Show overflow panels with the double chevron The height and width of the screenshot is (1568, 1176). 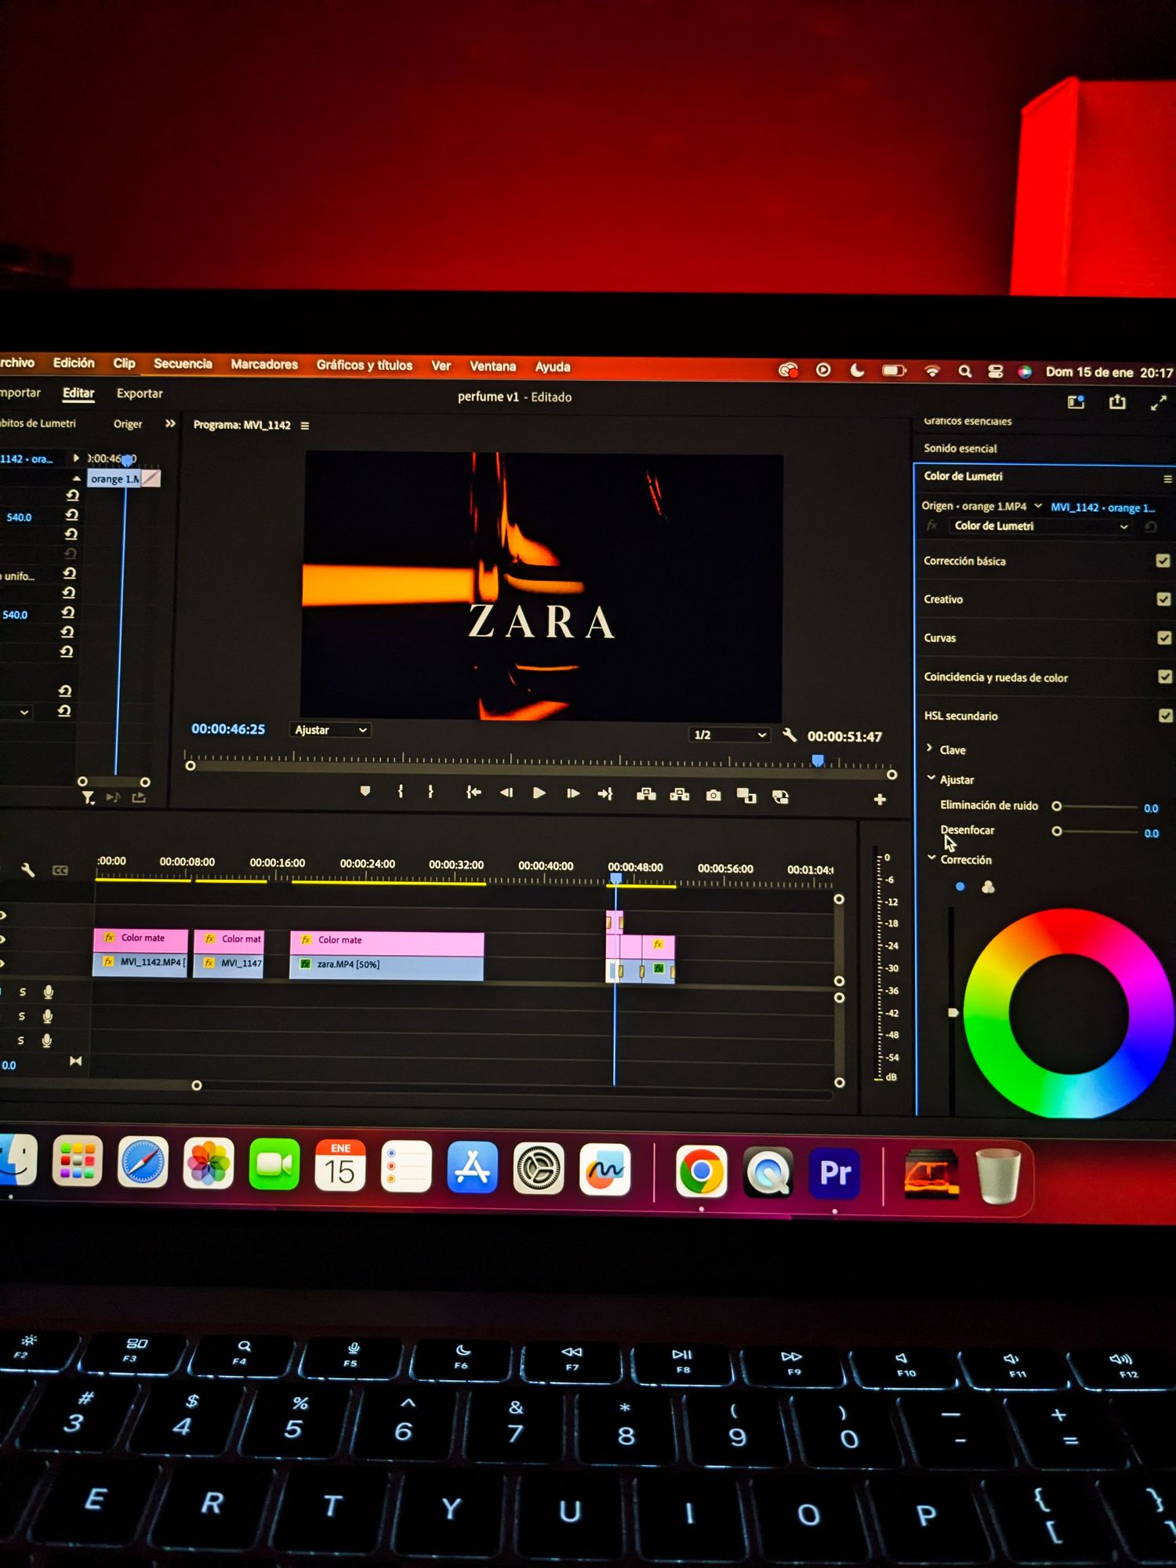tap(170, 423)
